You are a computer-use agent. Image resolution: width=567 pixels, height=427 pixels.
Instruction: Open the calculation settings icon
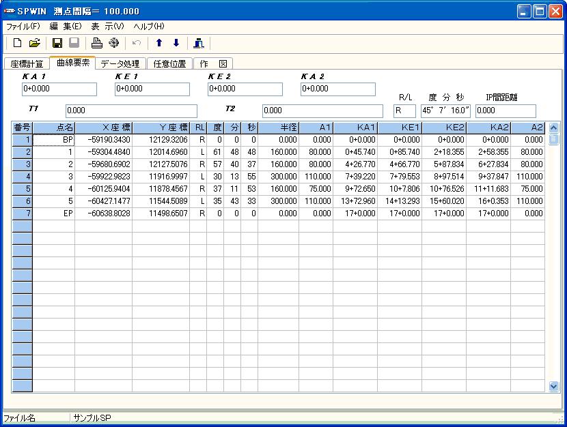pyautogui.click(x=114, y=43)
